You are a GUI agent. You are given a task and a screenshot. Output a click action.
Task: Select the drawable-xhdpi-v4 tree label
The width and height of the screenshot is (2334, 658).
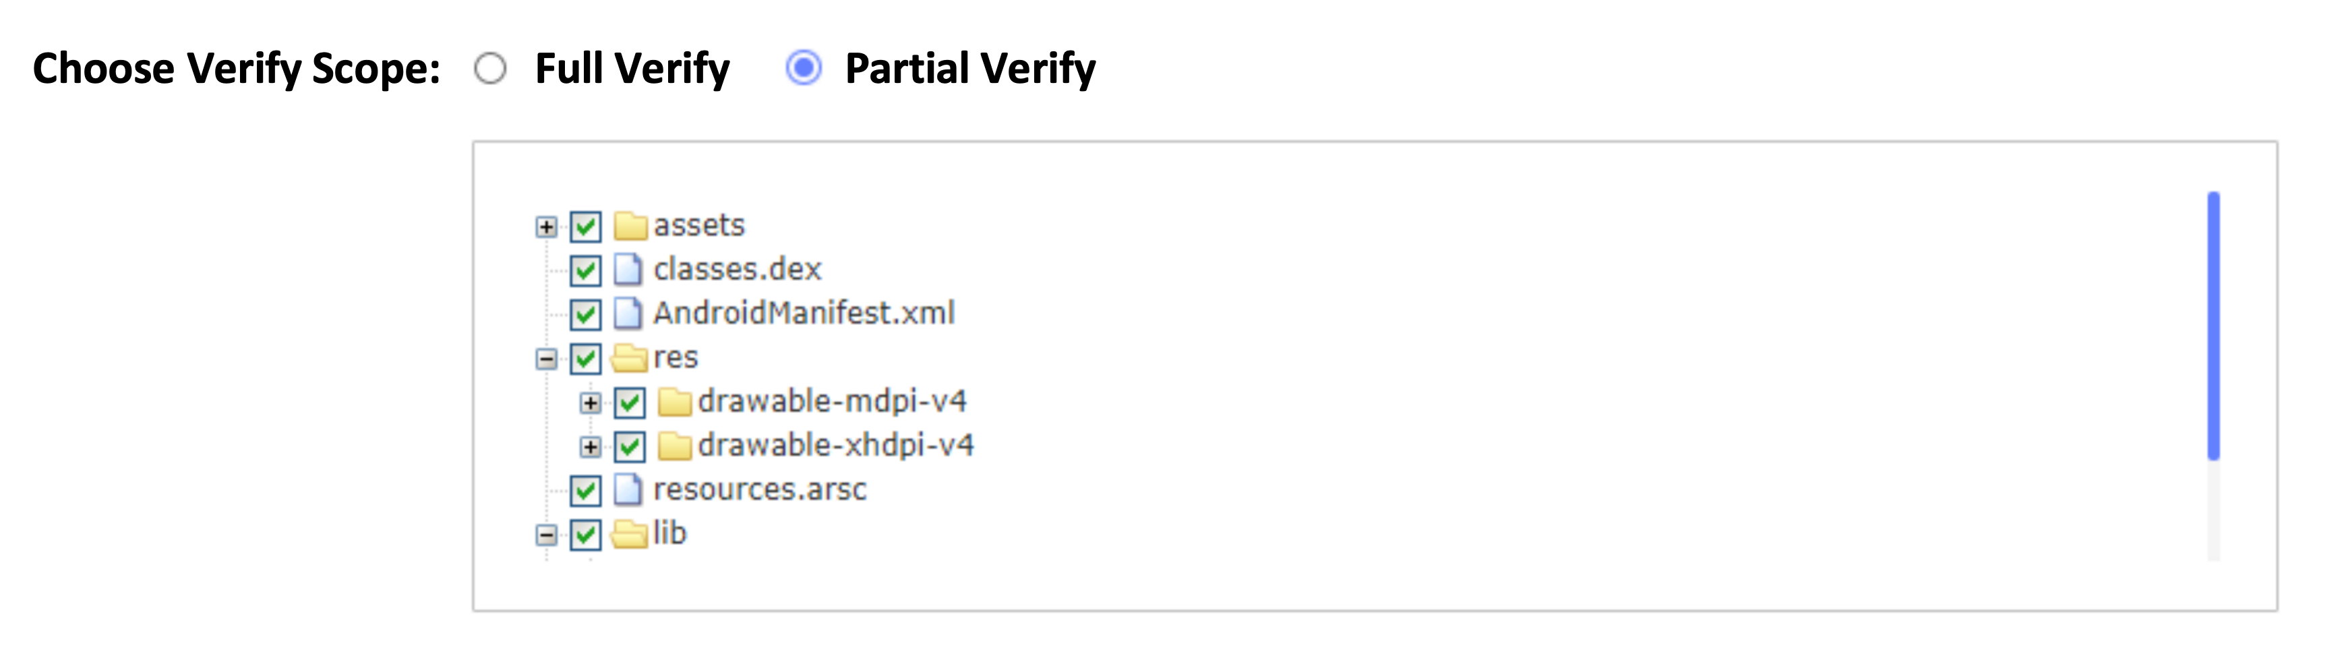click(835, 446)
